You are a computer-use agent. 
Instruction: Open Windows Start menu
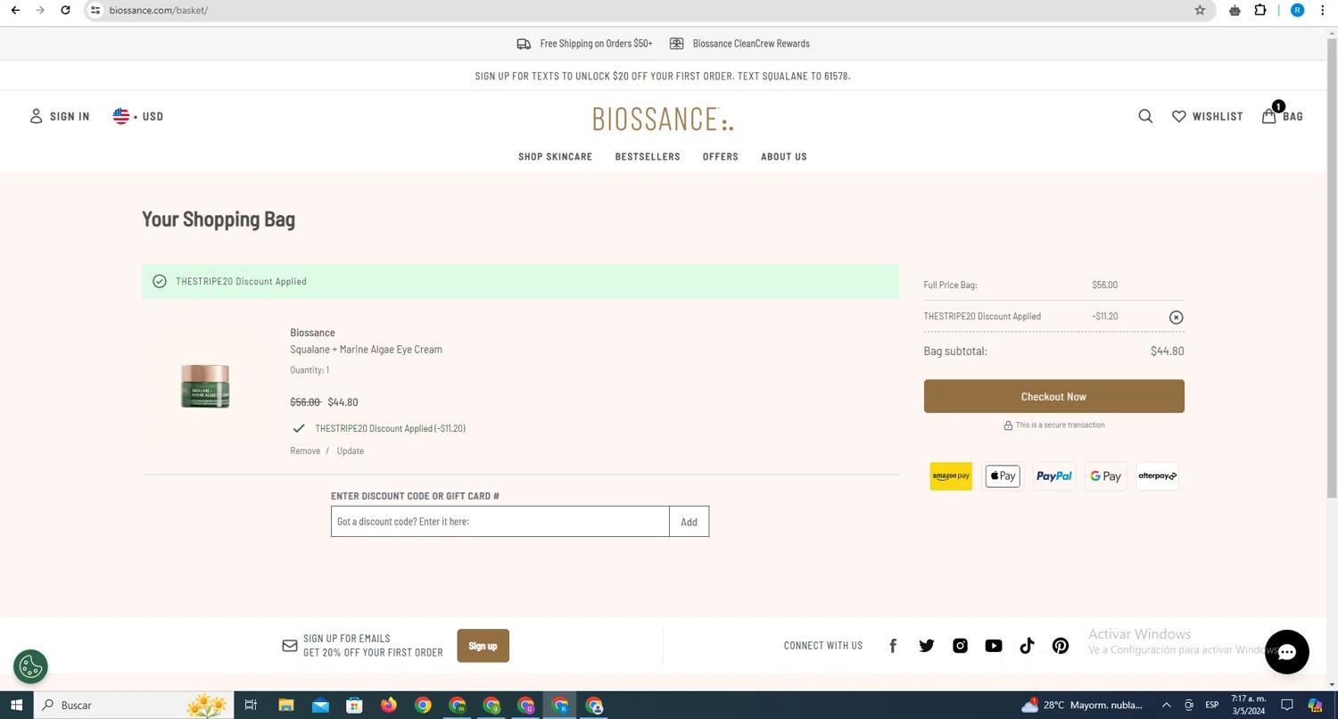tap(16, 705)
